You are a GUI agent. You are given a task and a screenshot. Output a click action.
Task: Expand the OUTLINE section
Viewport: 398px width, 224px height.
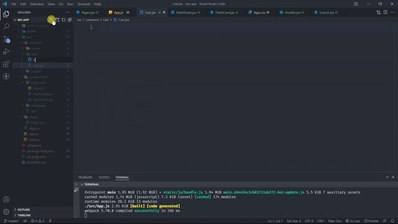[x=24, y=210]
